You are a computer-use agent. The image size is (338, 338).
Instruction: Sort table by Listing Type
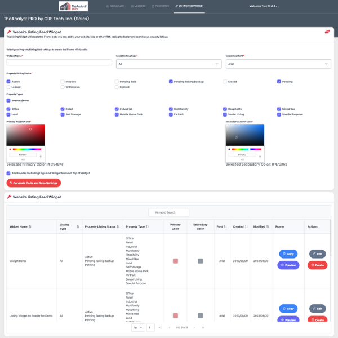click(78, 227)
